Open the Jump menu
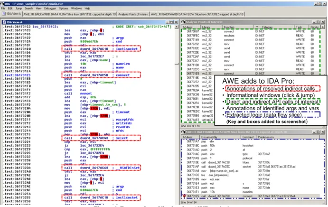The width and height of the screenshot is (328, 207). click(x=19, y=9)
